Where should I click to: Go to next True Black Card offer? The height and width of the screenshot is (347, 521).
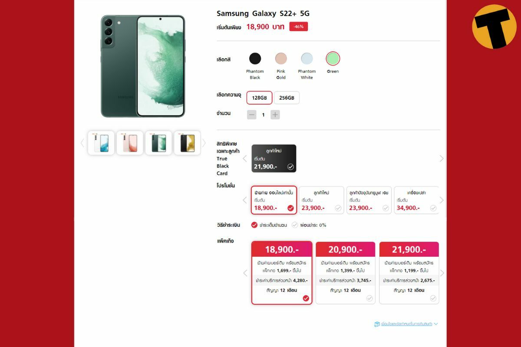(442, 159)
